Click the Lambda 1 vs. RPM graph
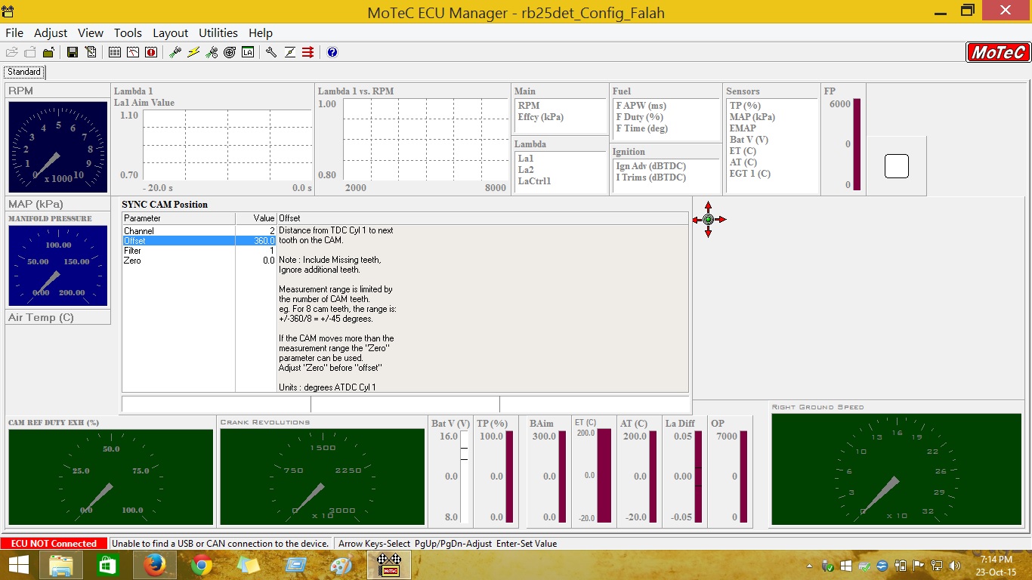This screenshot has height=580, width=1032. 425,139
